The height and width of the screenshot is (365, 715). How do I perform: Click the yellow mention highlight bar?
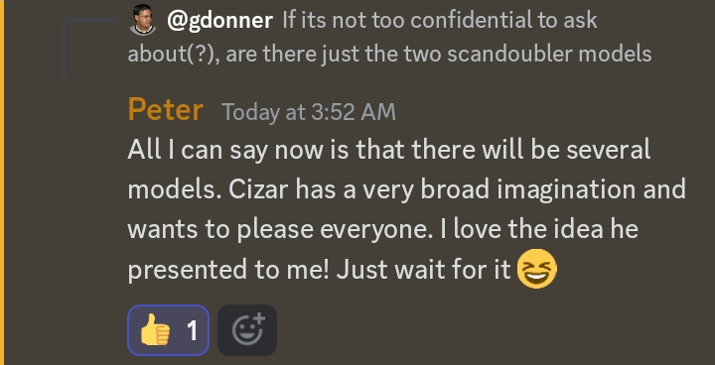click(2, 182)
